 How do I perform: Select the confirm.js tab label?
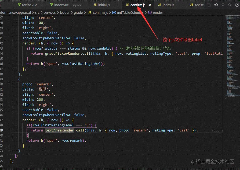pos(138,5)
